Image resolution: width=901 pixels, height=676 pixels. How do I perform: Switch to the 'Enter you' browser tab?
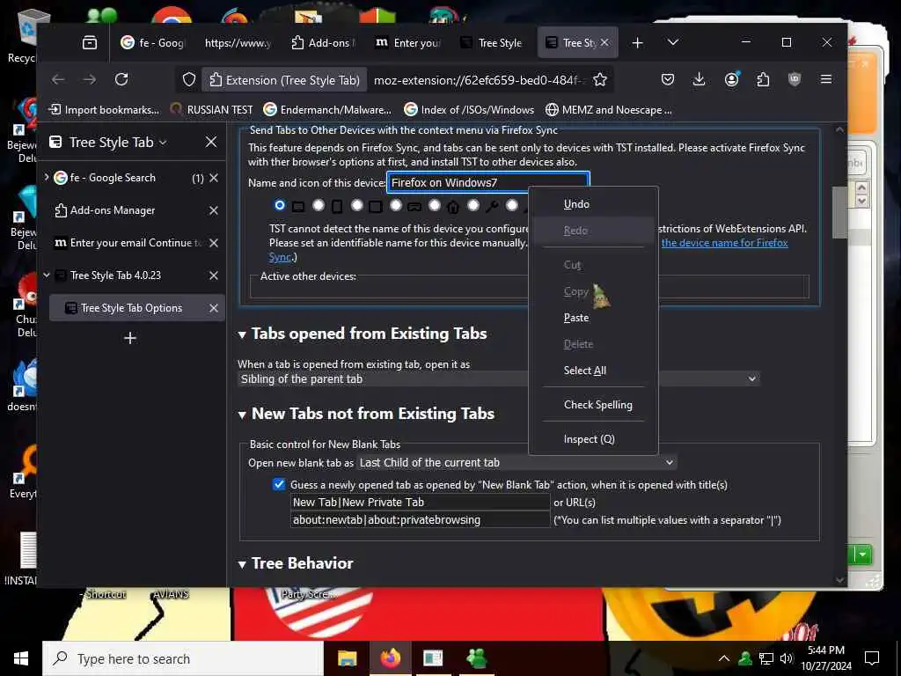(x=408, y=42)
